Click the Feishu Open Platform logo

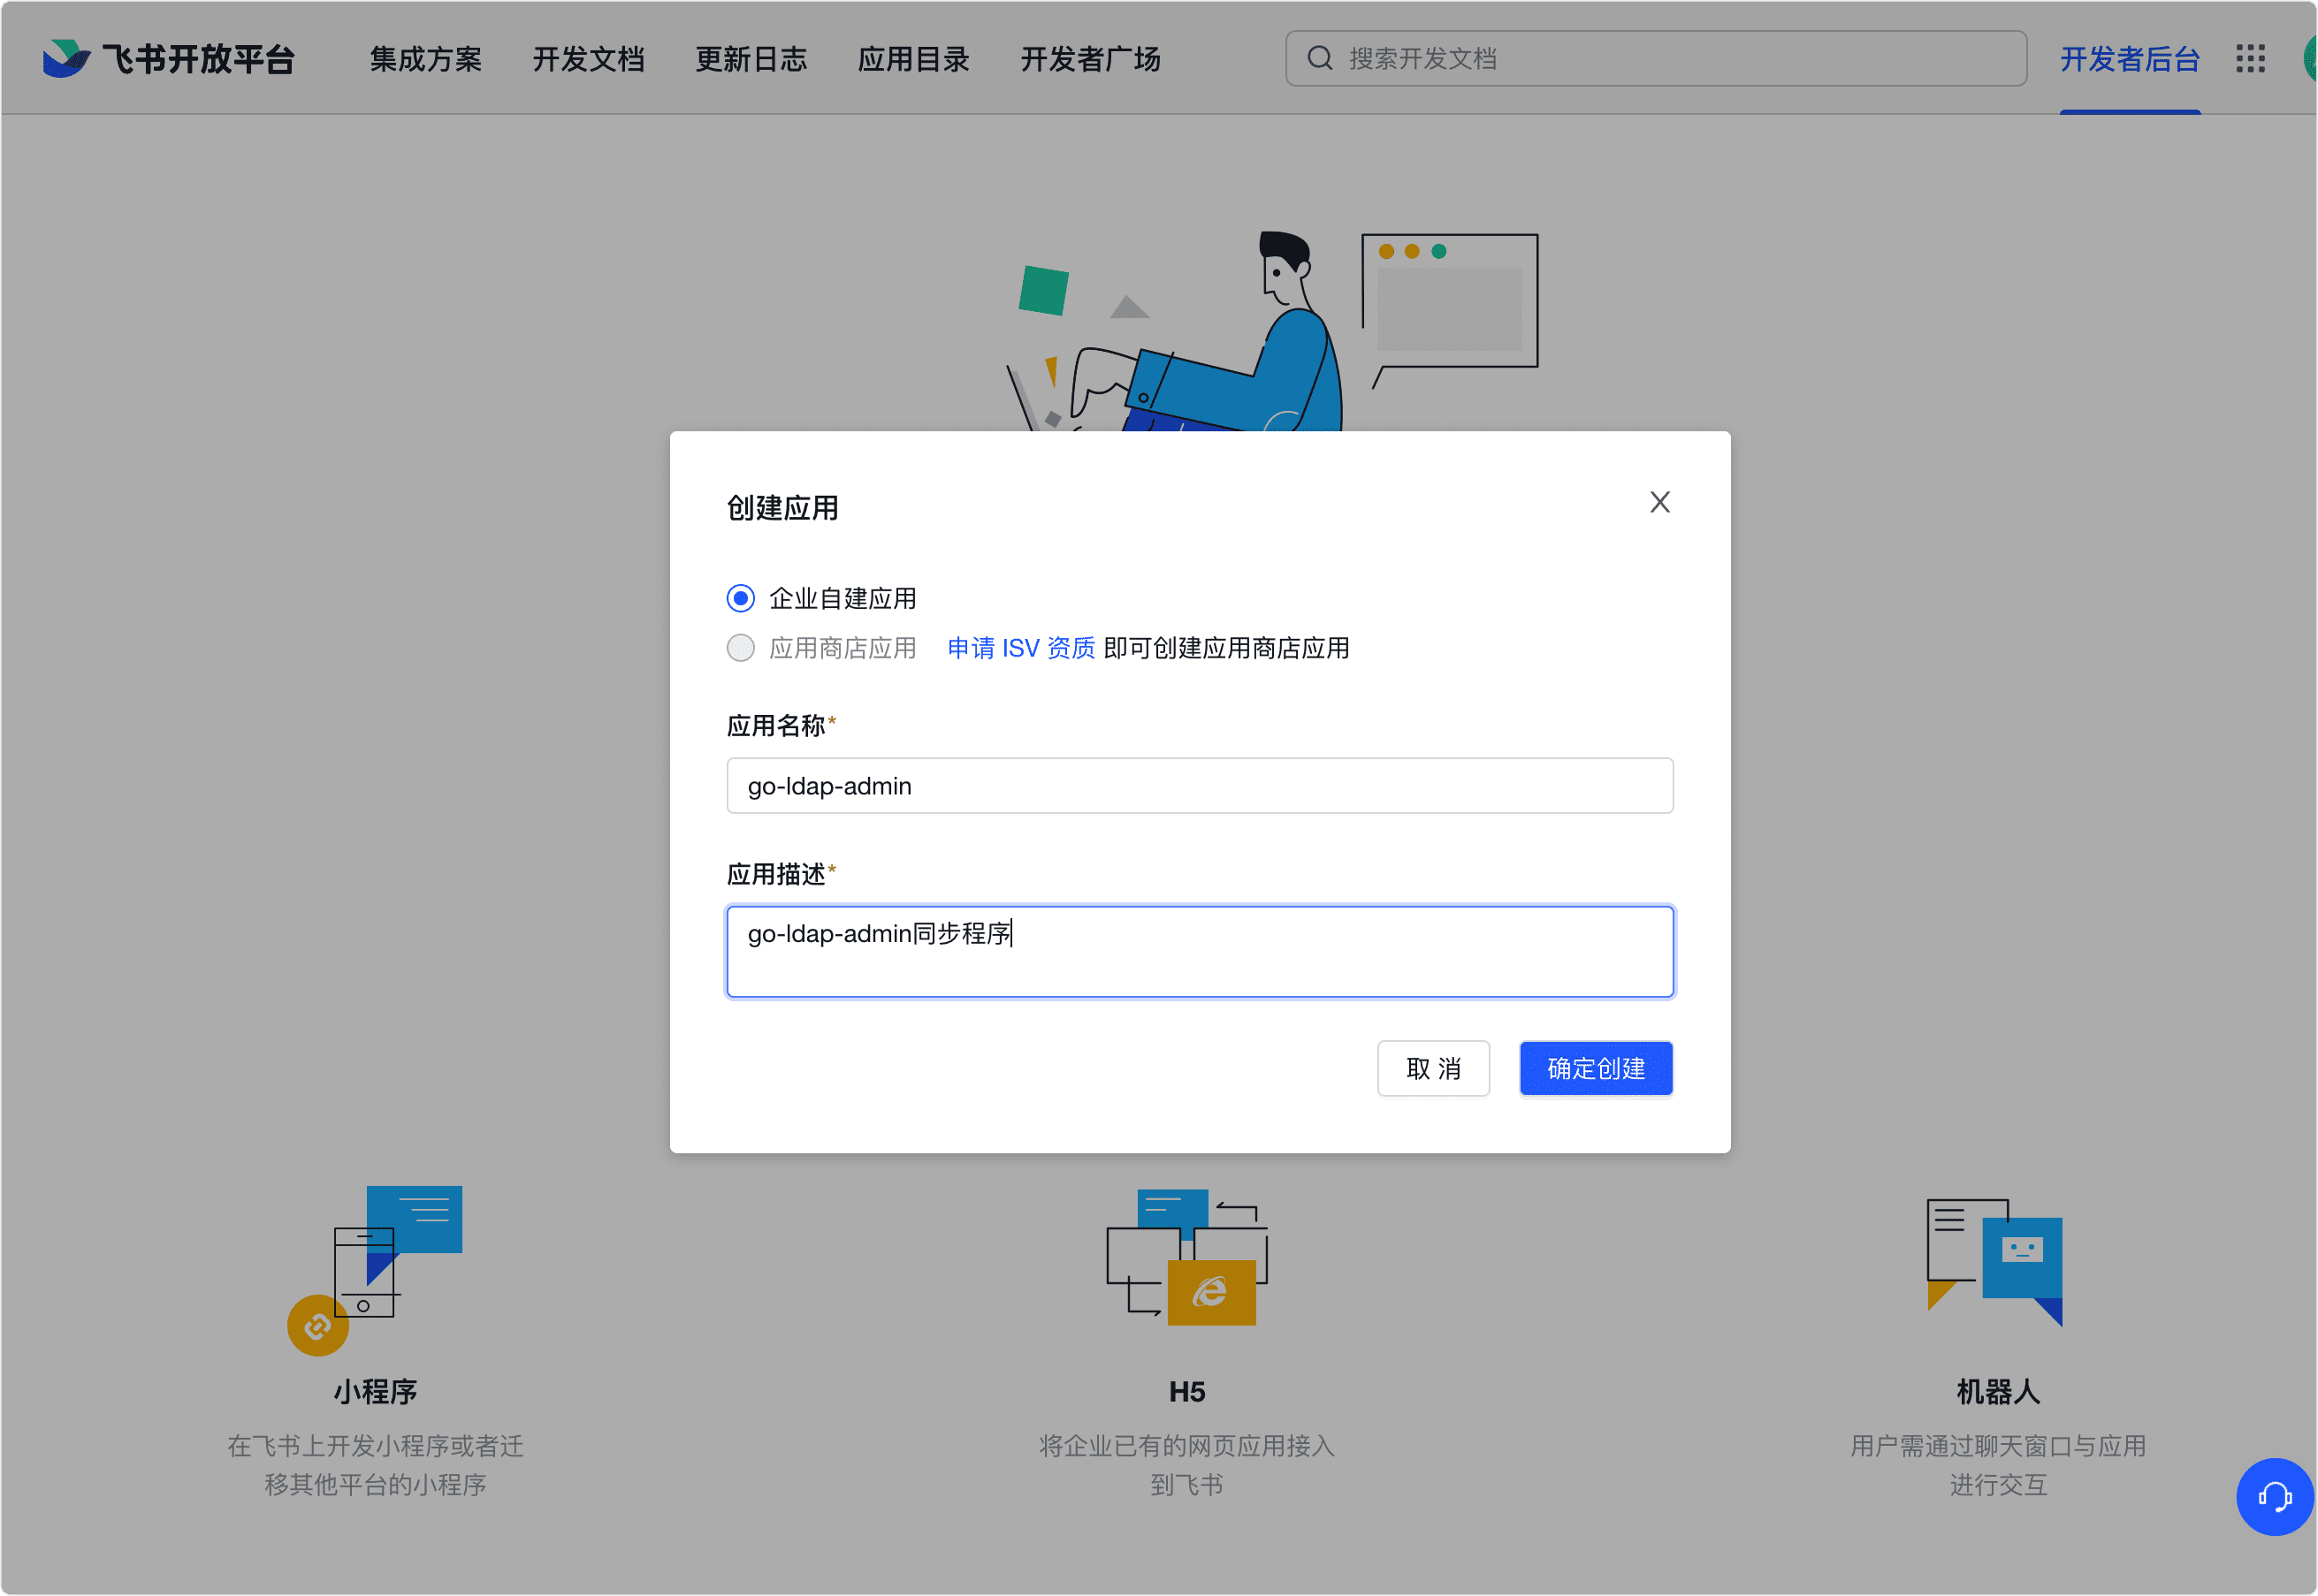168,59
